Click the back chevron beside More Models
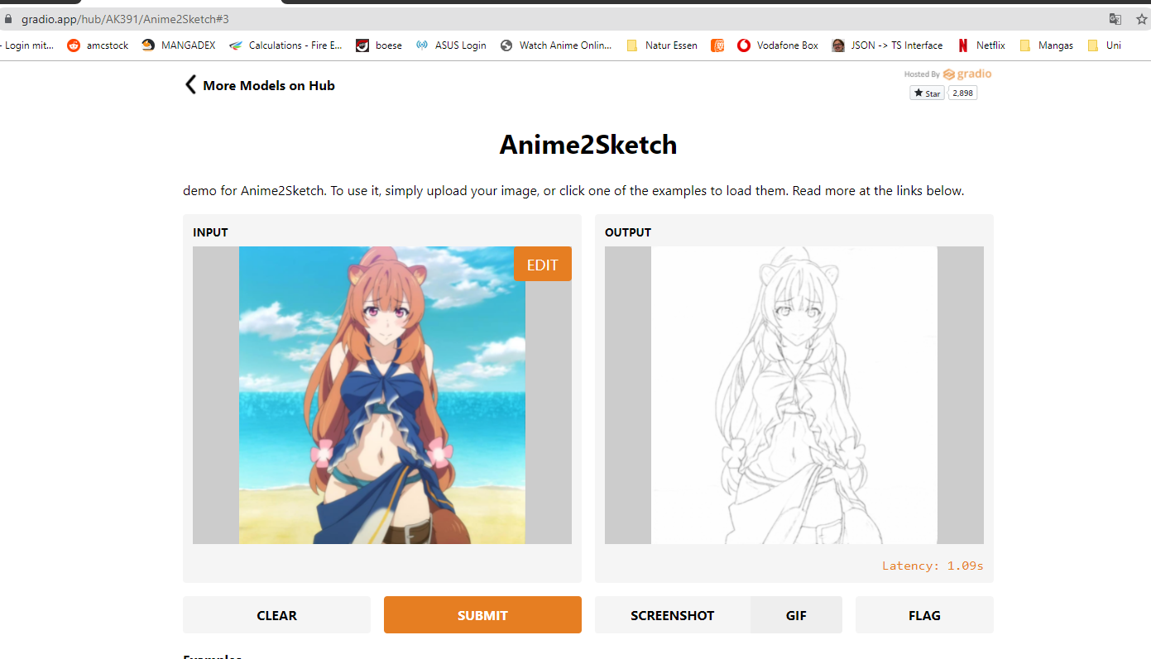Screen dimensions: 1151x659 (x=190, y=84)
